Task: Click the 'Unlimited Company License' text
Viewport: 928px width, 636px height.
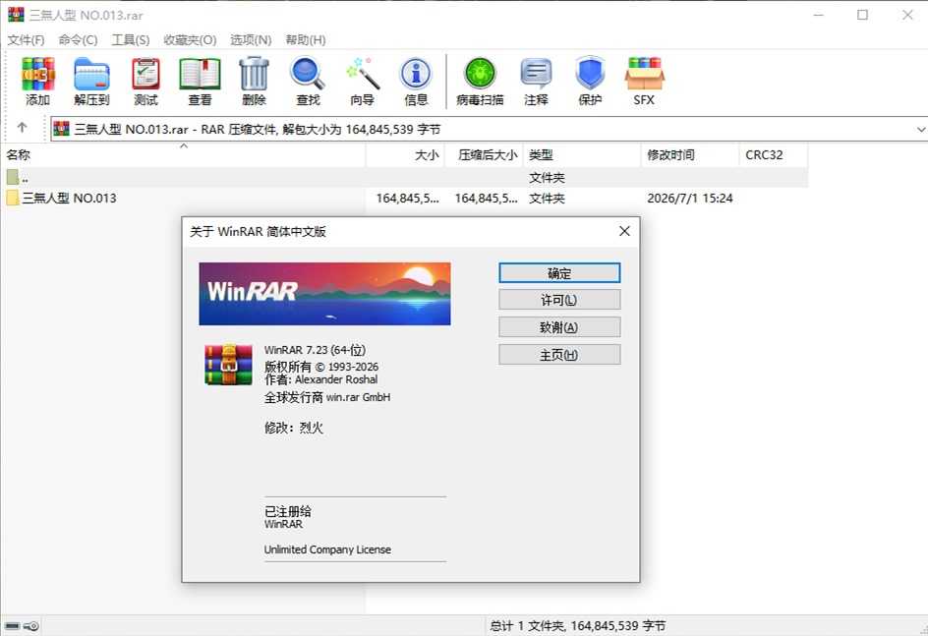Action: coord(327,549)
